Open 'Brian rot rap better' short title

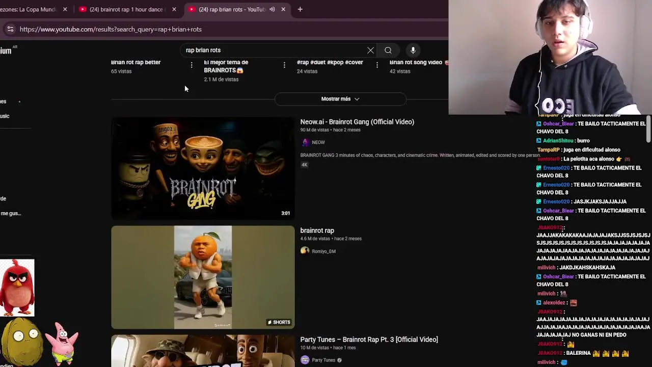pyautogui.click(x=135, y=62)
